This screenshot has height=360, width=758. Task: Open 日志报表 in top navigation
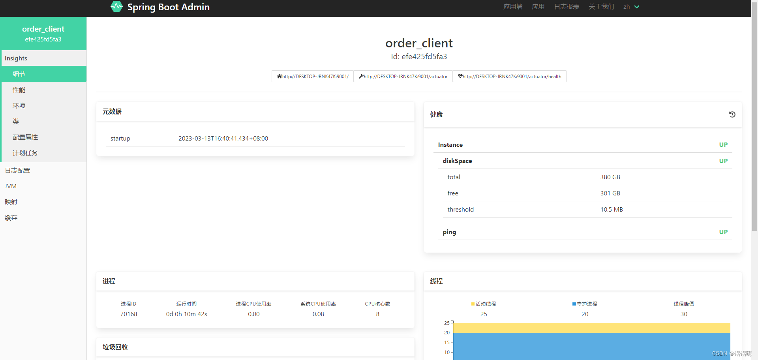(567, 7)
